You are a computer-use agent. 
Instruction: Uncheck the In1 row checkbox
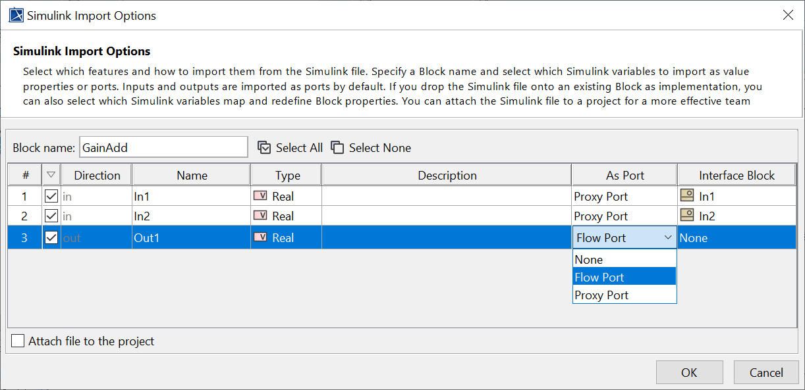click(x=51, y=196)
